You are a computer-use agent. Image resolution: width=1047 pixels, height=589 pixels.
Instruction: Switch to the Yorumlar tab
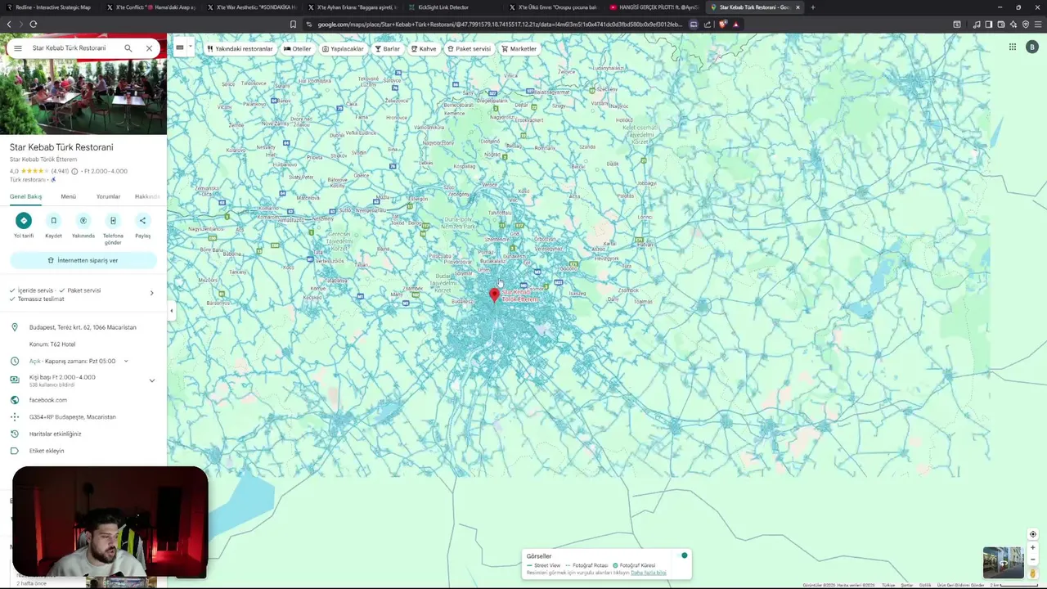pyautogui.click(x=108, y=196)
